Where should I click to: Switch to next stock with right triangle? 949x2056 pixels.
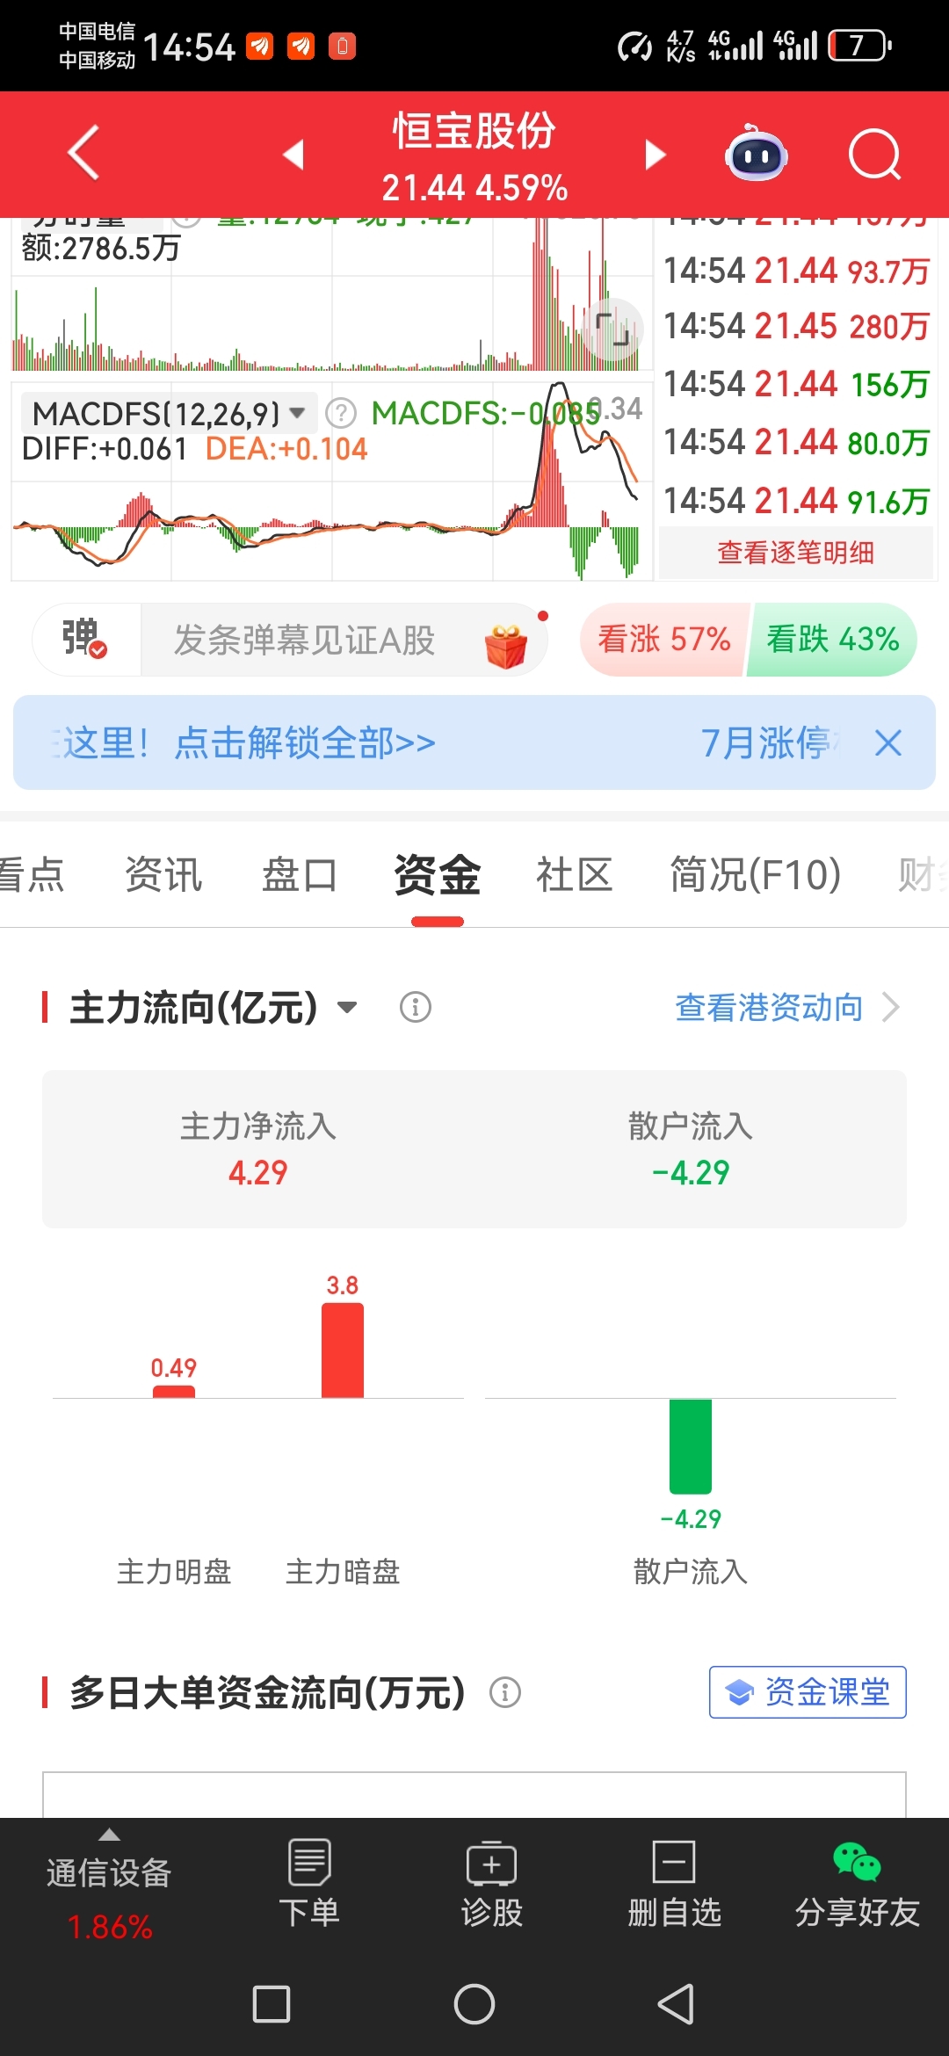tap(656, 155)
